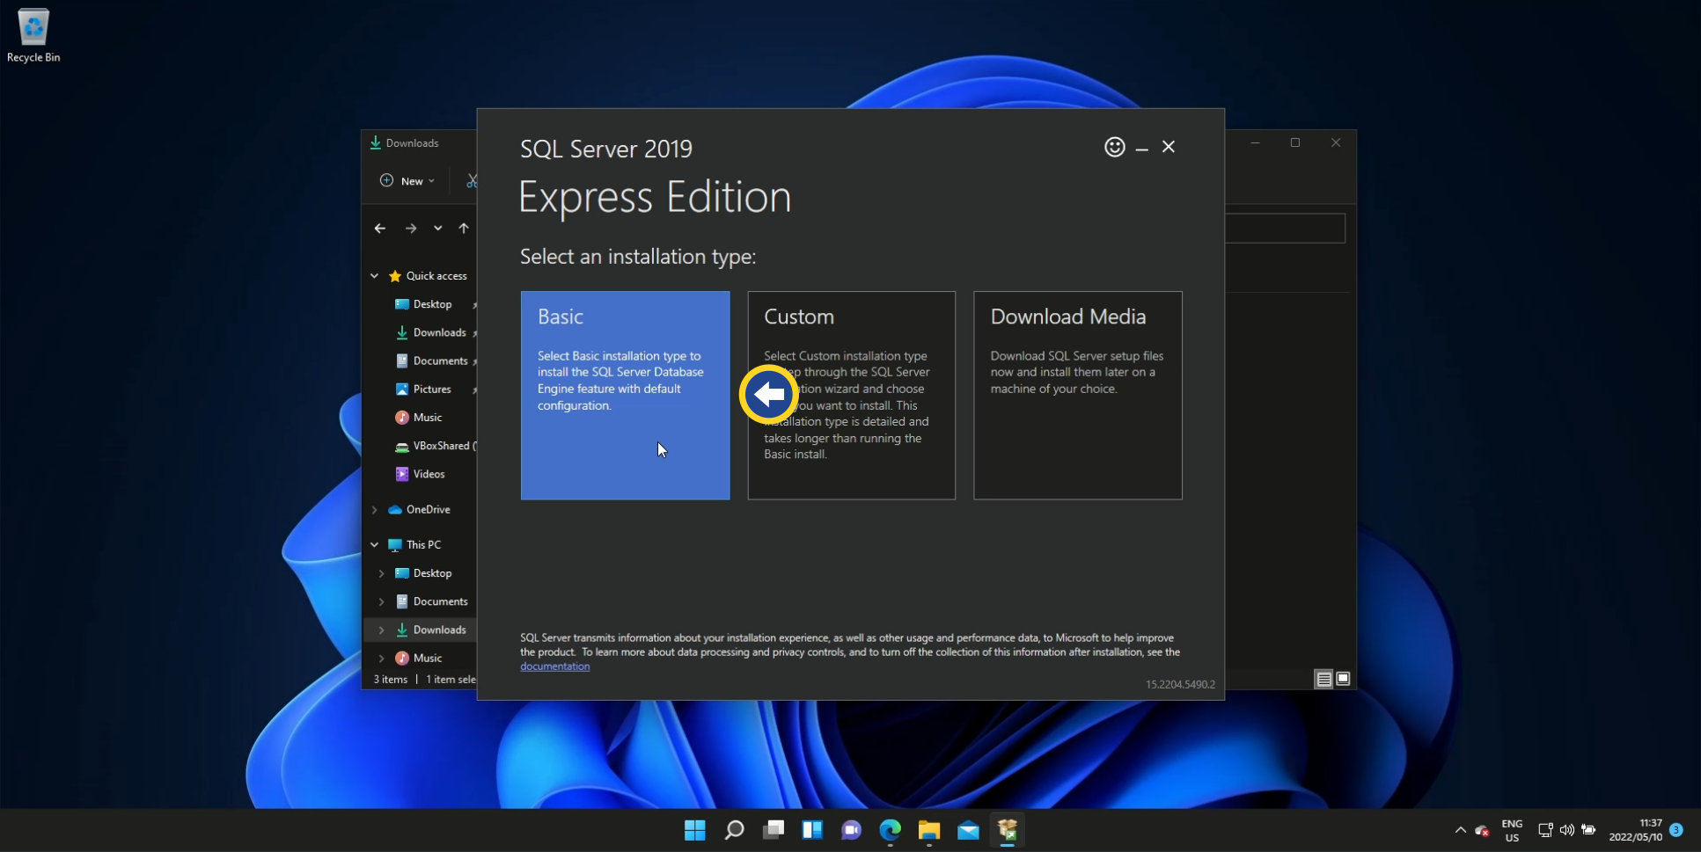Open the Windows Start menu

695,830
